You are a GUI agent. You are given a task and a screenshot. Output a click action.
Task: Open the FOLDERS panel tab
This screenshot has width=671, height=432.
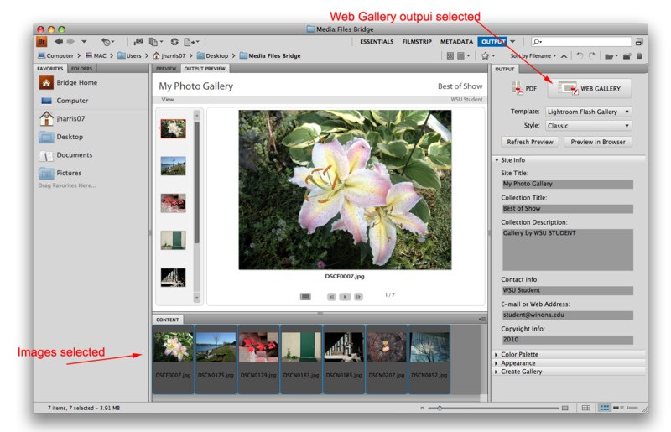(81, 68)
